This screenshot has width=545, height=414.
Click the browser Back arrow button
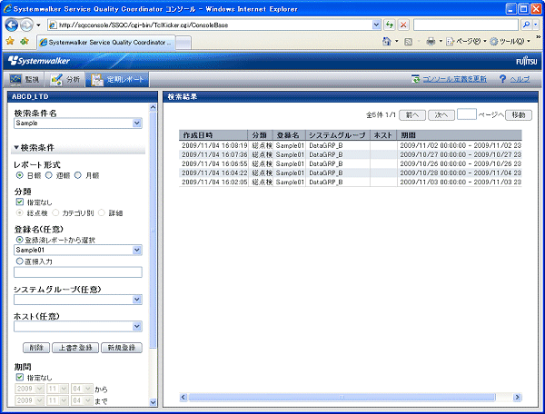pyautogui.click(x=15, y=24)
